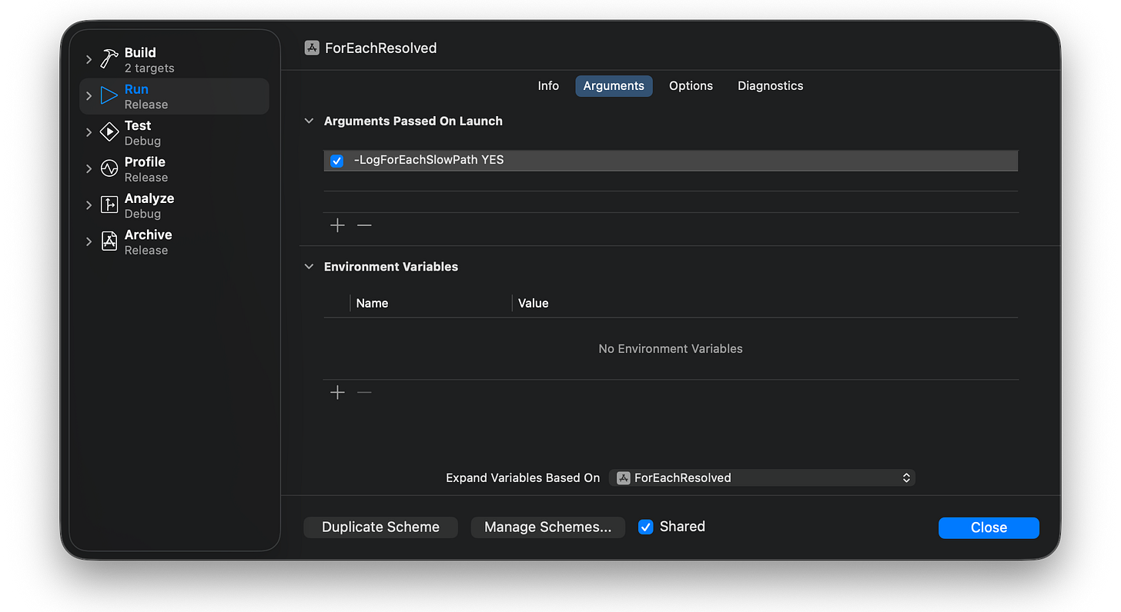Disable the -LogForEachSlowPath argument checkbox

pyautogui.click(x=336, y=161)
